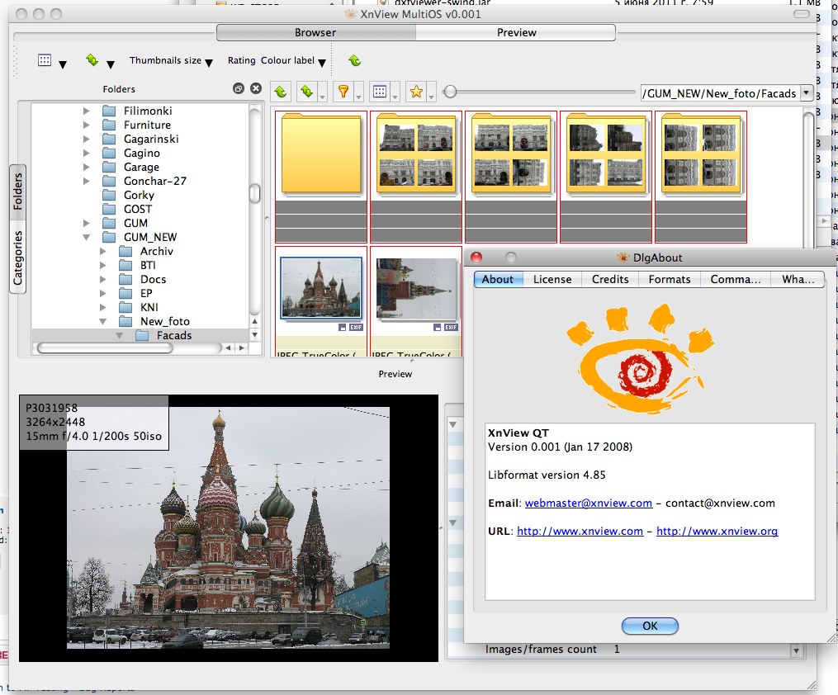
Task: Expand the Archiv subfolder
Action: [103, 251]
